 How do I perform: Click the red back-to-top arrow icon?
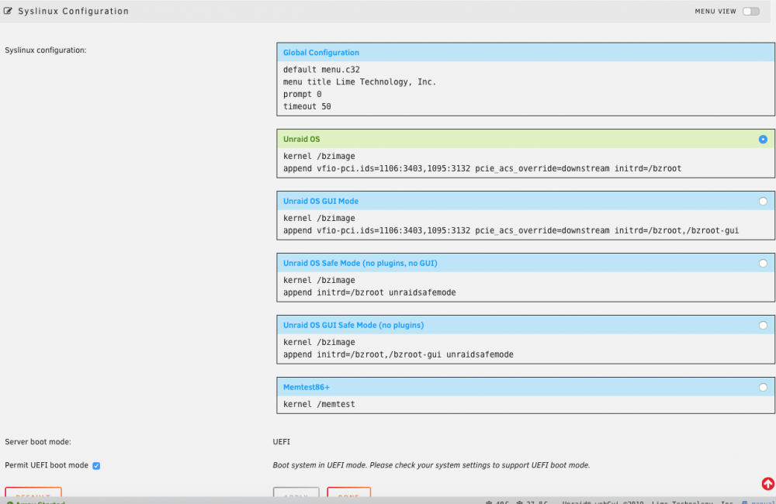coord(767,484)
